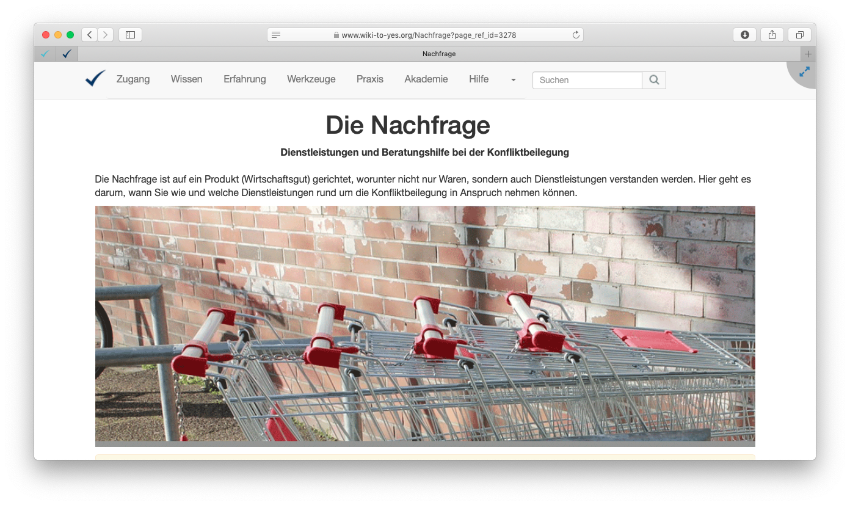Image resolution: width=850 pixels, height=505 pixels.
Task: Select the second pinned tab with dark checkmark
Action: pos(67,54)
